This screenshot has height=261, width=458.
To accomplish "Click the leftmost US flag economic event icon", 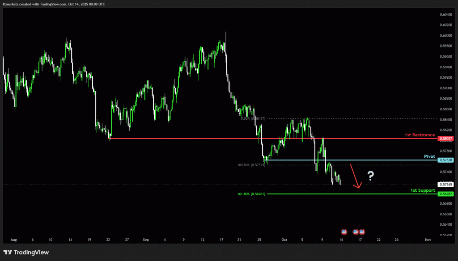I will (344, 232).
